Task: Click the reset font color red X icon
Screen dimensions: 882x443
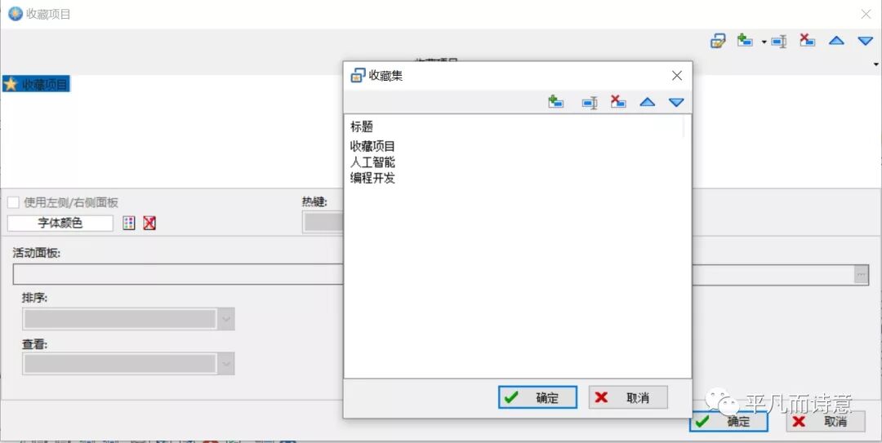Action: tap(149, 223)
